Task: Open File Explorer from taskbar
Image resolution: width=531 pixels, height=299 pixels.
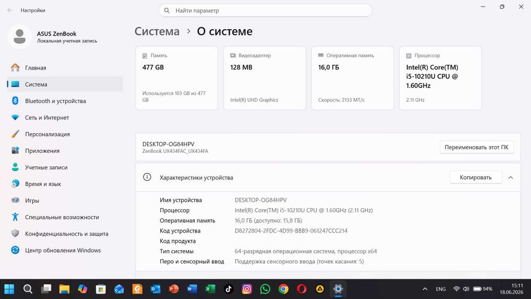Action: click(64, 289)
